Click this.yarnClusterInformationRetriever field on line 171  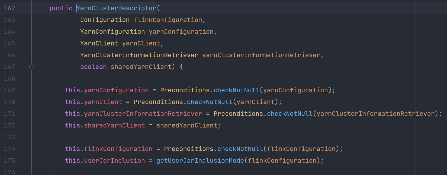[143, 114]
